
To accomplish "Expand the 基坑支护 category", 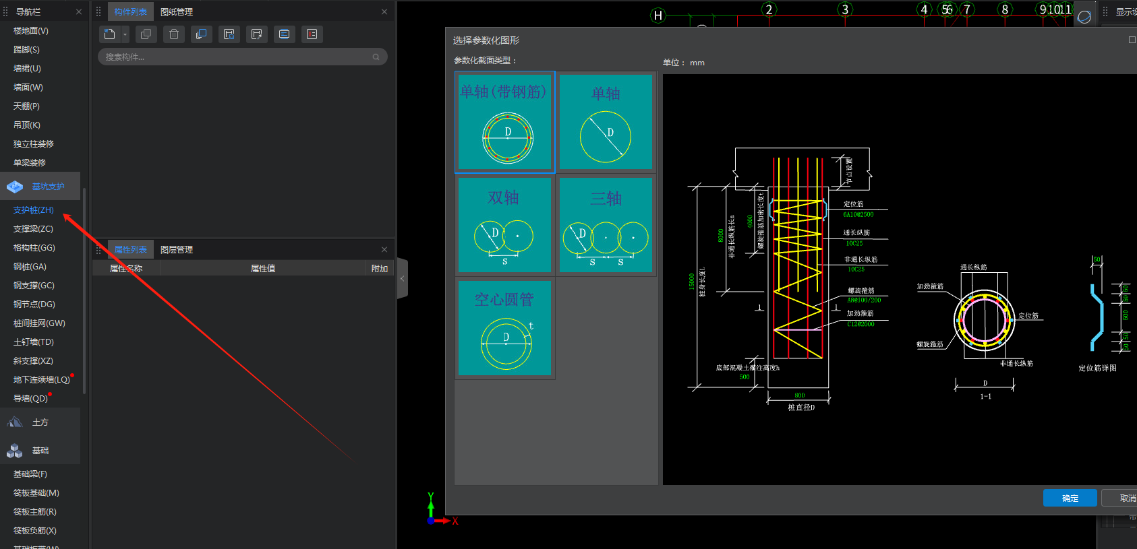I will [40, 186].
